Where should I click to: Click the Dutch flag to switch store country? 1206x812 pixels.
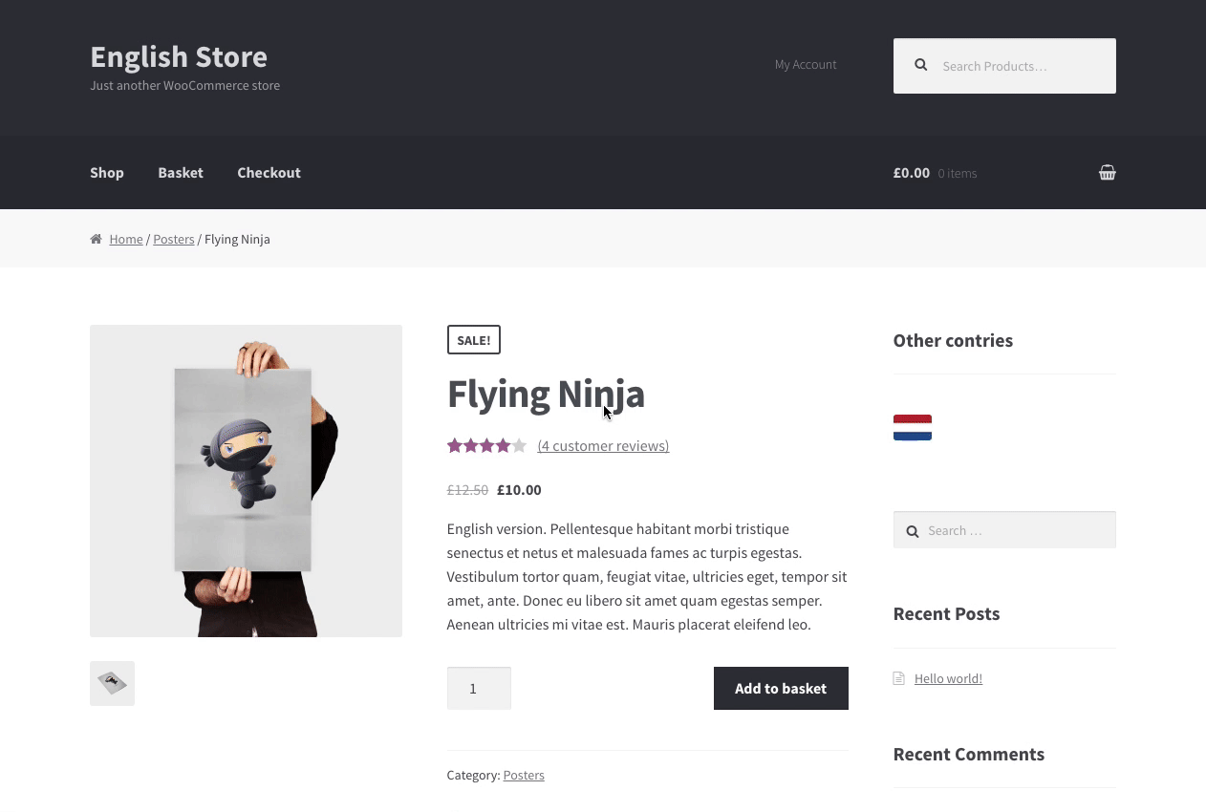pyautogui.click(x=912, y=427)
